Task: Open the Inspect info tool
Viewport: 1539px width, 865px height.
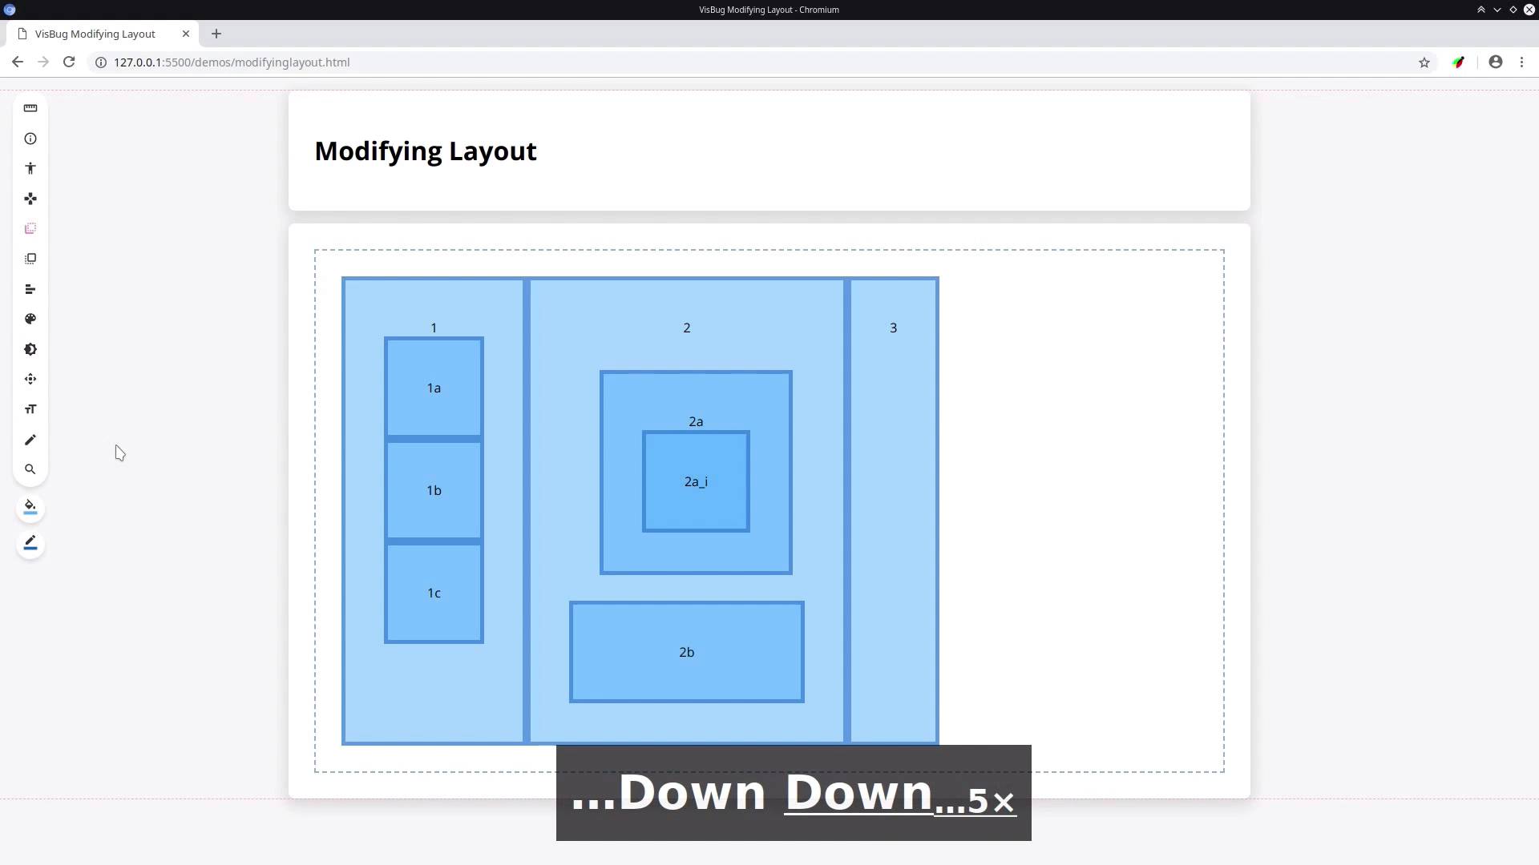Action: [30, 139]
